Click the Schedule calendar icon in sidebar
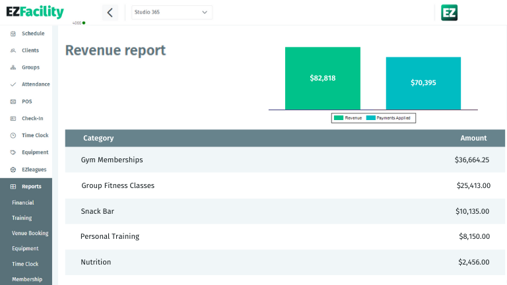 pos(13,34)
